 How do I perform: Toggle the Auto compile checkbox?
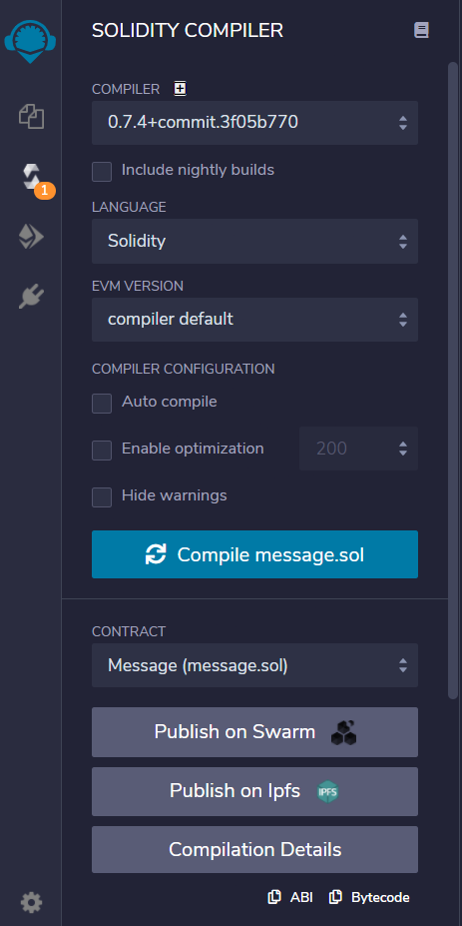coord(102,404)
